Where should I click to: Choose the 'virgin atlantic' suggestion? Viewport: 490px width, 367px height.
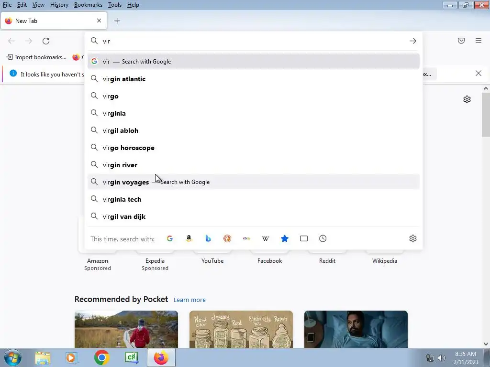(x=254, y=79)
